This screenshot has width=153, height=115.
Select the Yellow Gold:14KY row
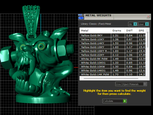click(x=113, y=43)
